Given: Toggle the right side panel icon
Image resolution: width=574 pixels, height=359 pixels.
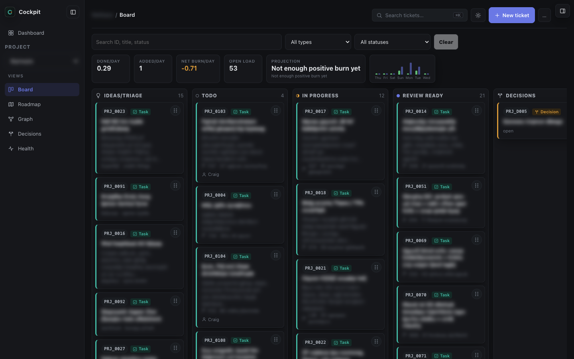Looking at the screenshot, I should click(562, 11).
